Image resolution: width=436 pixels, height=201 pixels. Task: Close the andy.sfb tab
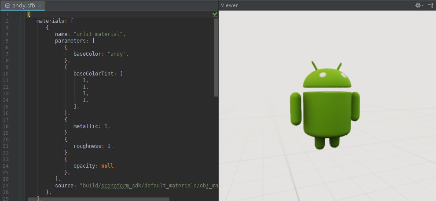pyautogui.click(x=40, y=6)
